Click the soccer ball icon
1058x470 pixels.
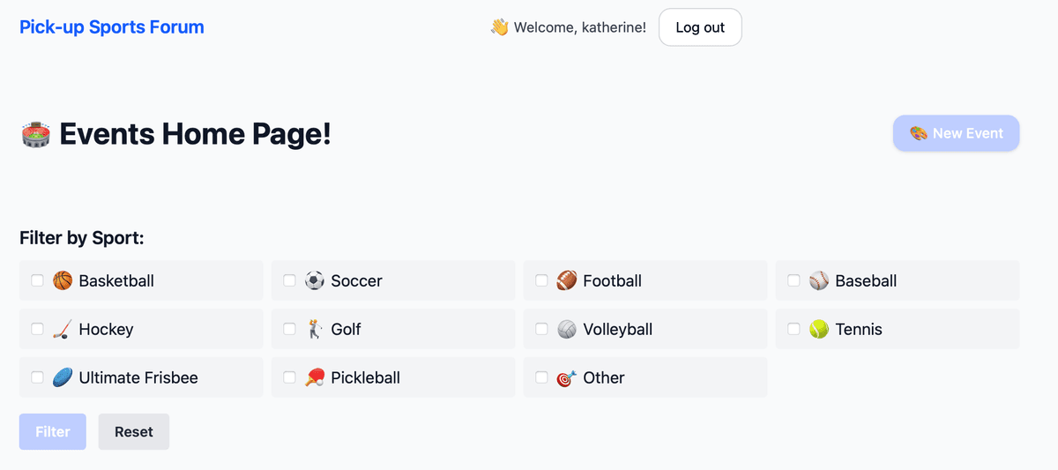314,280
